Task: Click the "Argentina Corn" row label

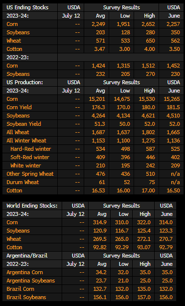Action: tap(24, 272)
